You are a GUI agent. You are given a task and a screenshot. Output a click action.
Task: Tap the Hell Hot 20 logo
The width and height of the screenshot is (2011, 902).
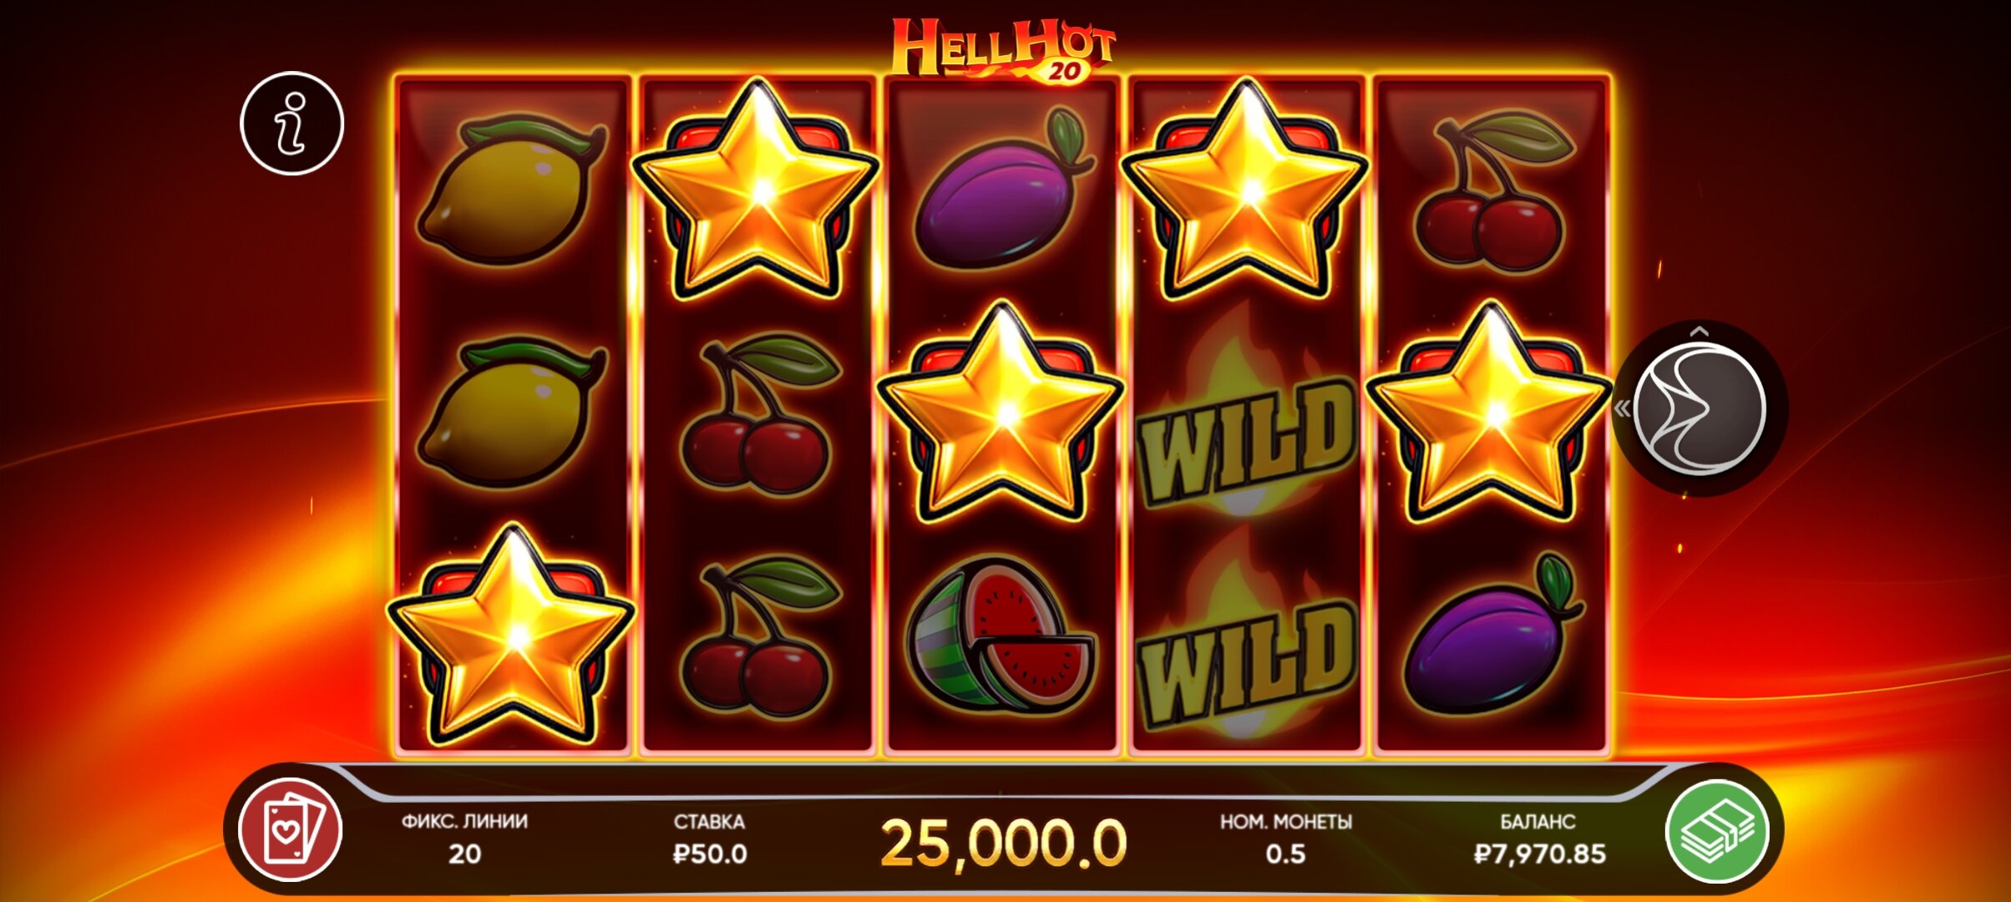[1004, 50]
